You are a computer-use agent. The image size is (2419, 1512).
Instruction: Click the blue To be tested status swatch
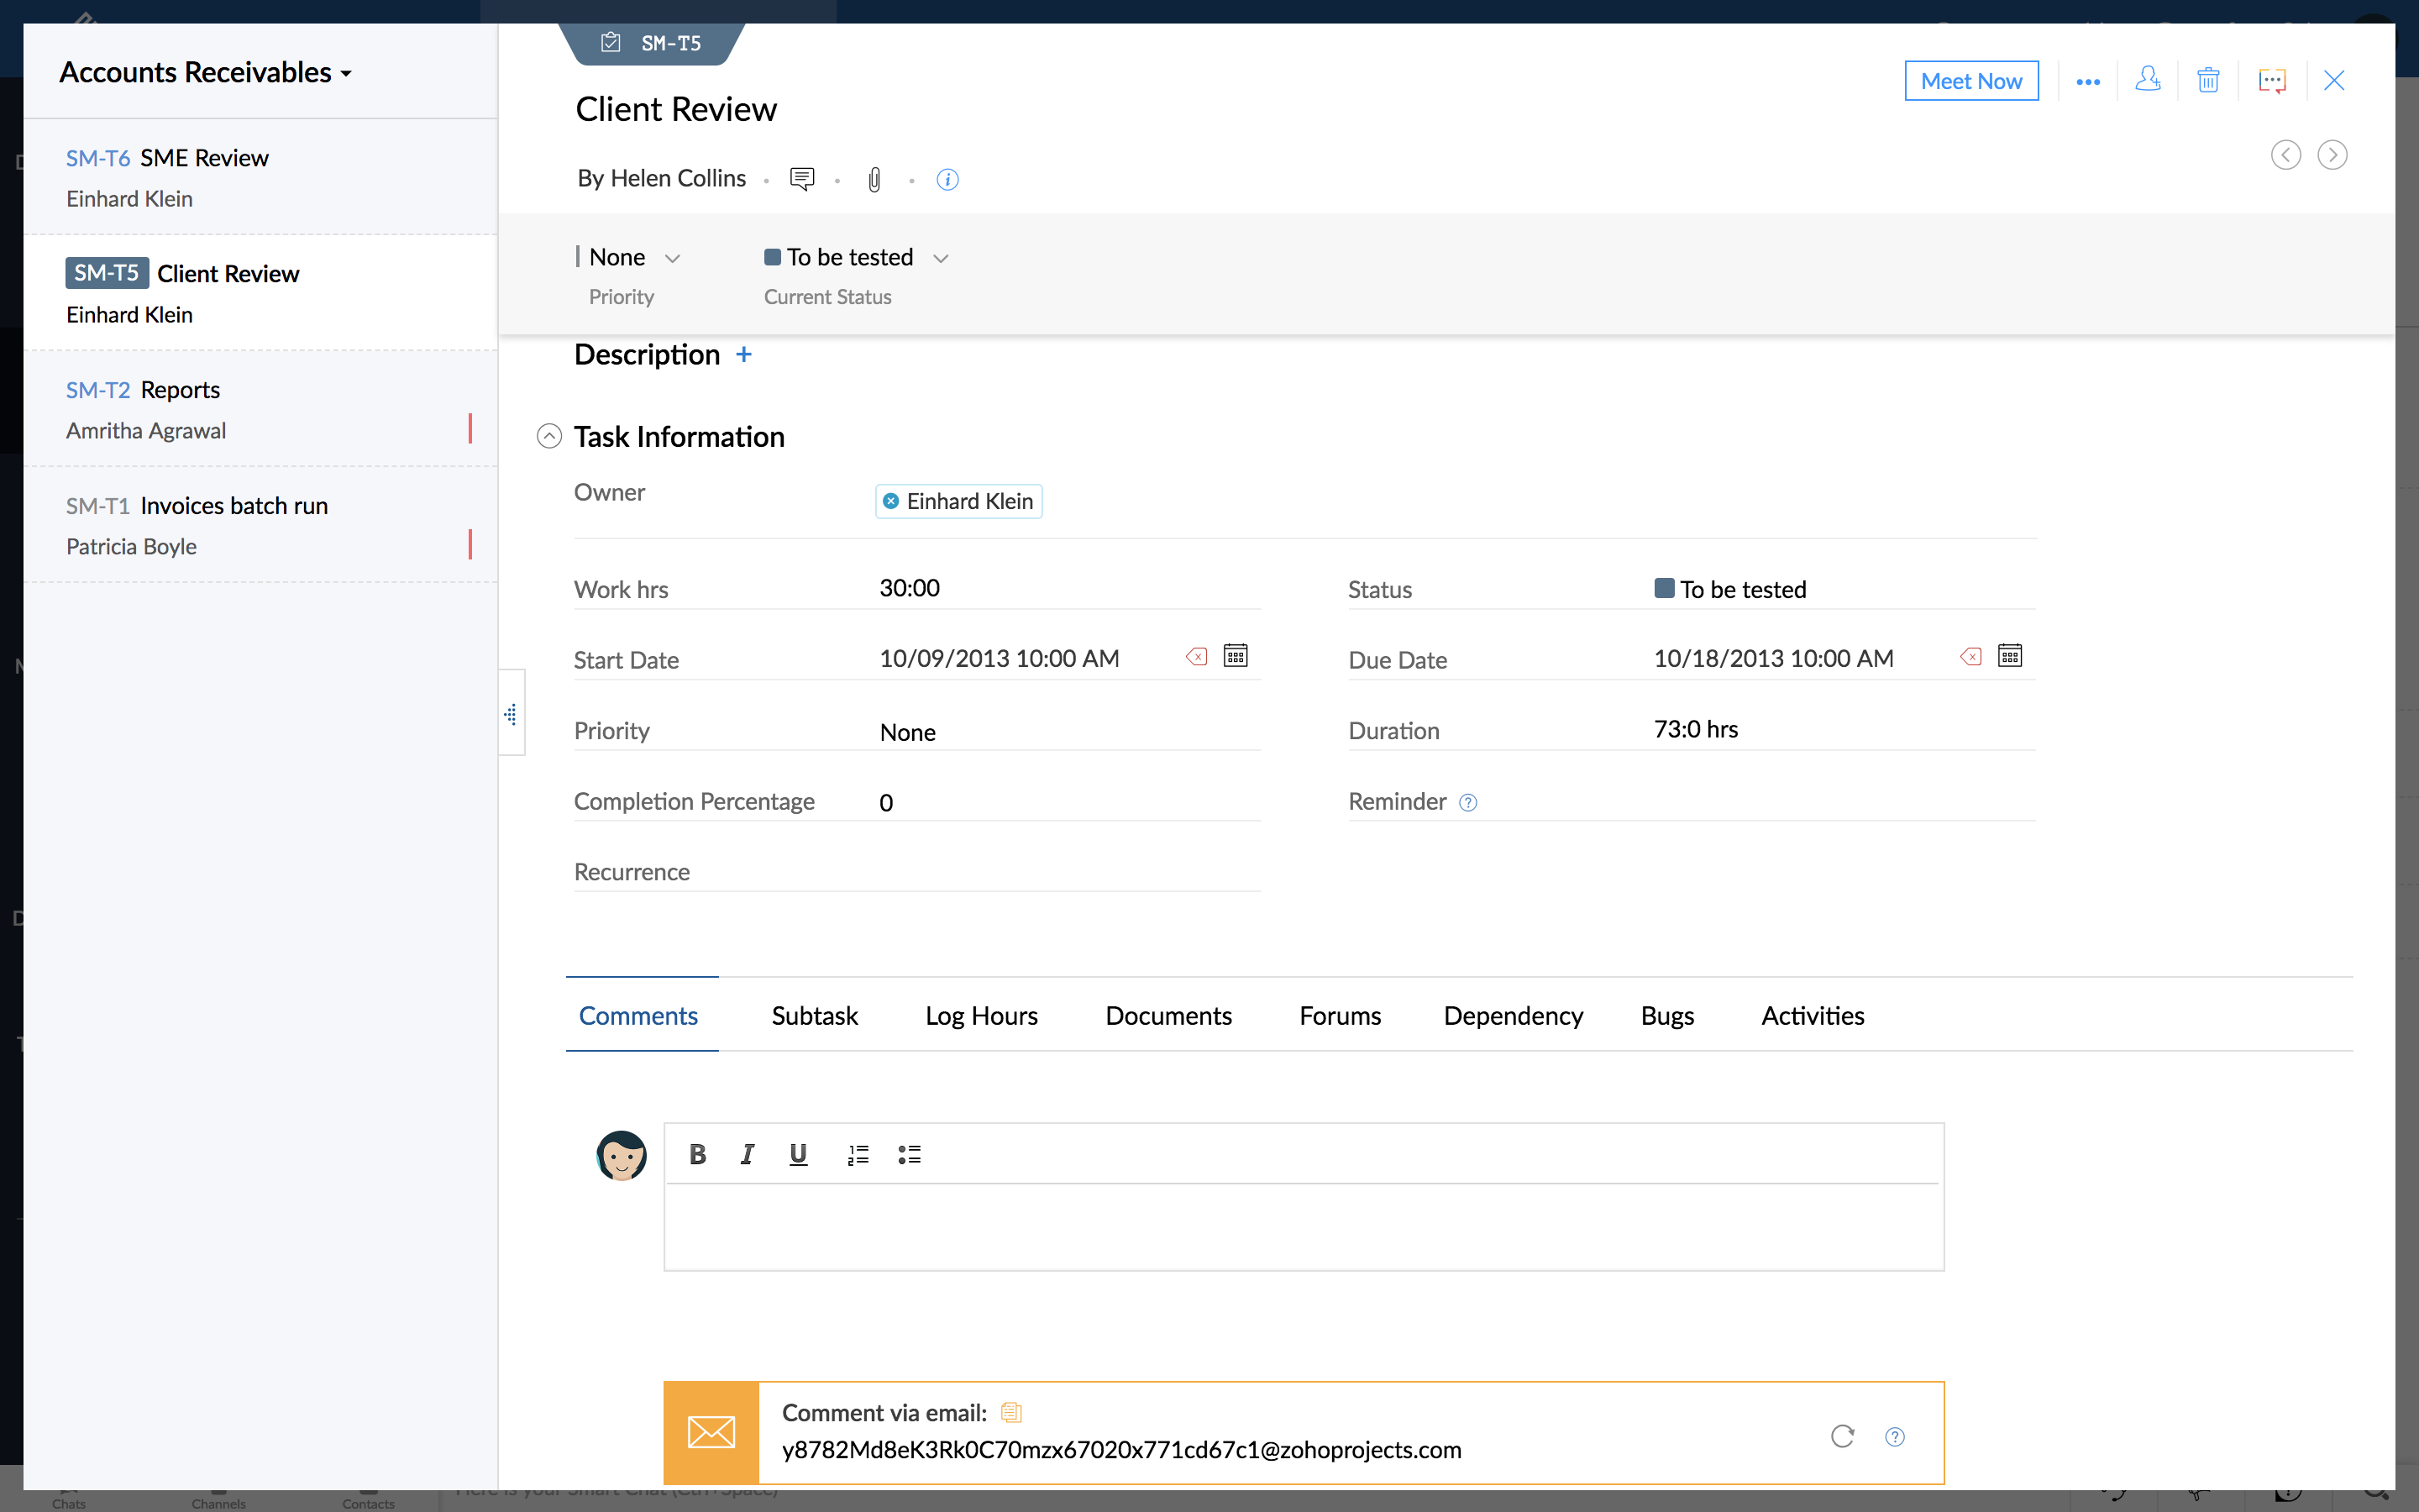point(1664,588)
